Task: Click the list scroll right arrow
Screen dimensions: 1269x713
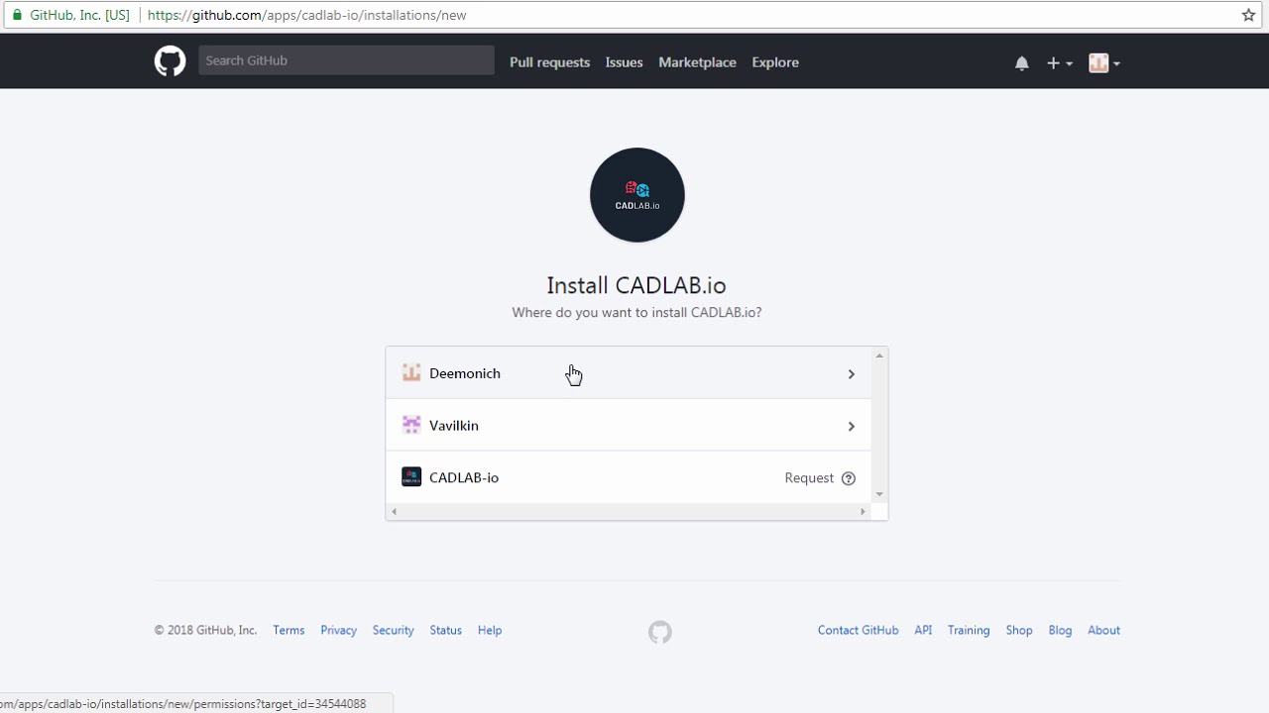Action: pyautogui.click(x=863, y=512)
